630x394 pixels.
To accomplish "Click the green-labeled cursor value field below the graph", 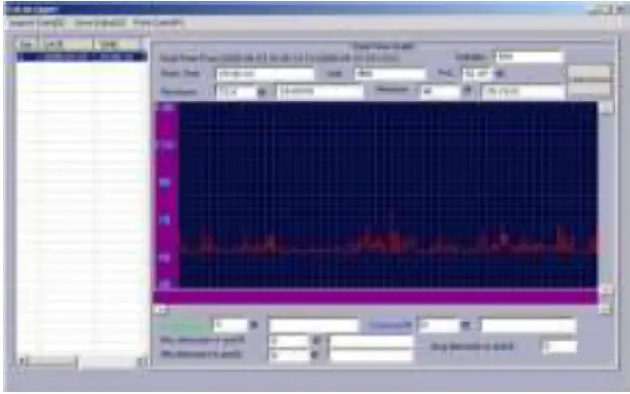I will coord(230,324).
